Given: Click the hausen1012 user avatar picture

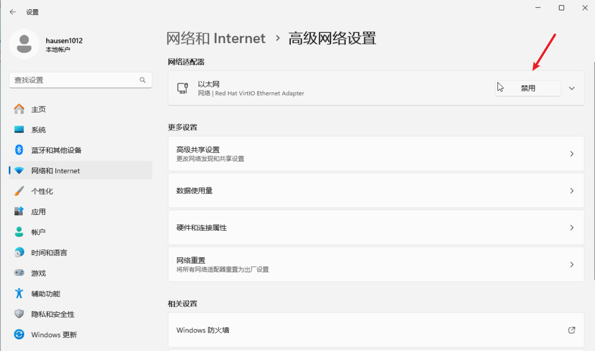Looking at the screenshot, I should point(24,44).
